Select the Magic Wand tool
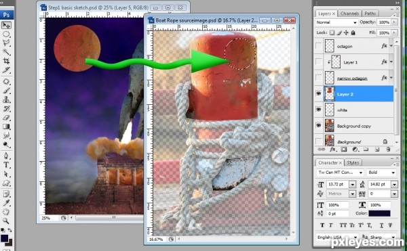The width and height of the screenshot is (407, 251). (6, 52)
